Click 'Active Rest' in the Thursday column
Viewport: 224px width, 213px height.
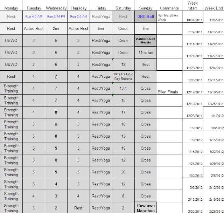(78, 29)
